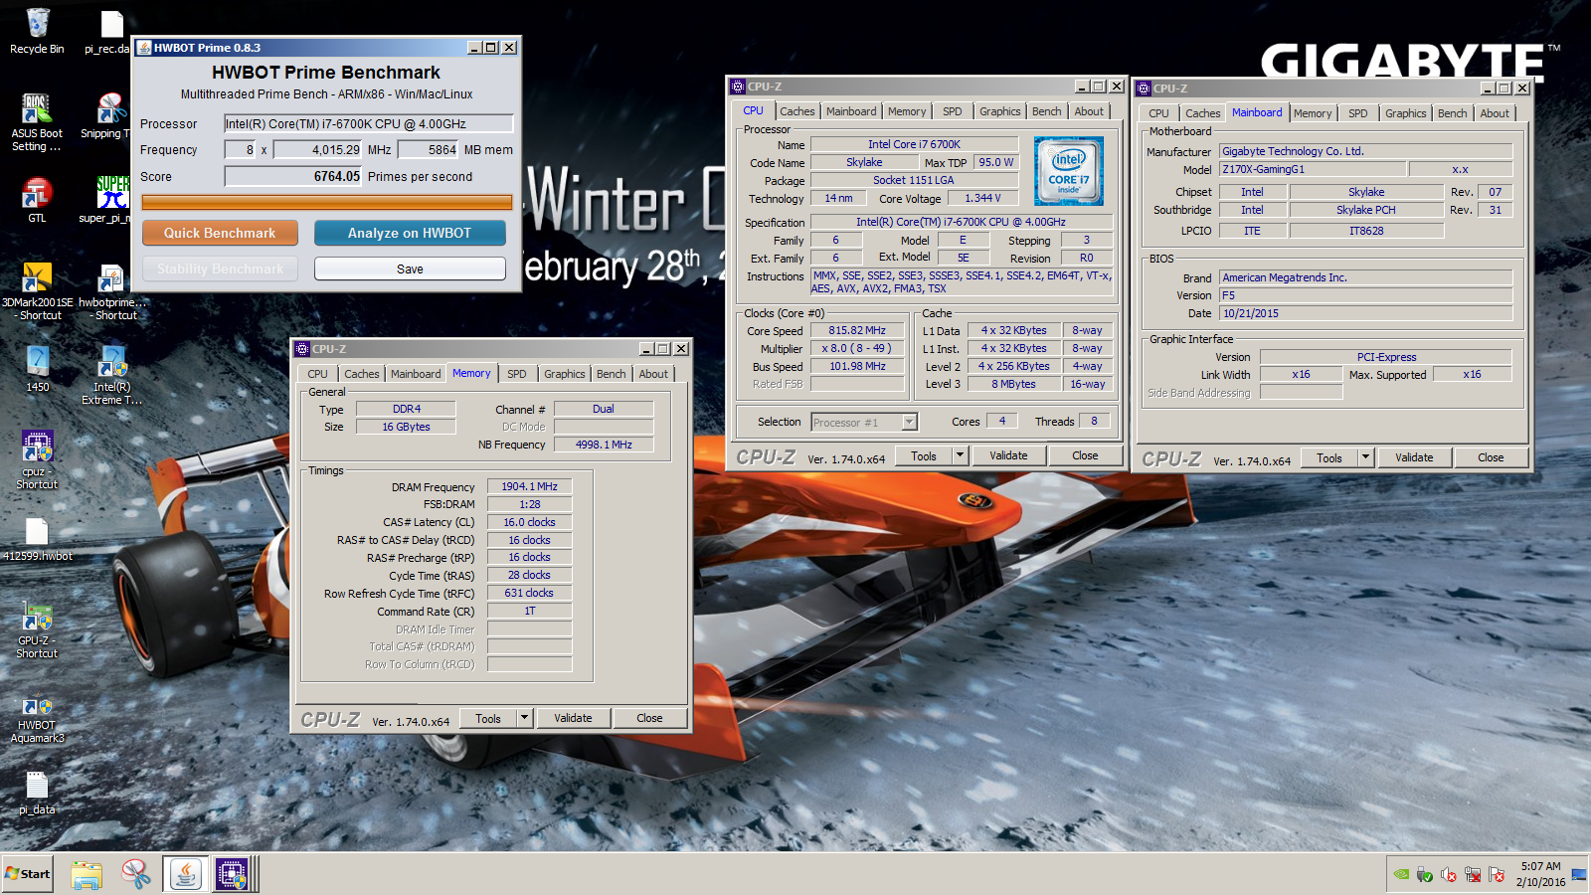Click the 5864 MB mem field

pyautogui.click(x=429, y=150)
